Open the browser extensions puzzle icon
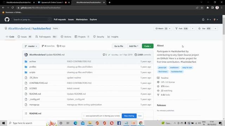The width and height of the screenshot is (225, 126). point(208,8)
